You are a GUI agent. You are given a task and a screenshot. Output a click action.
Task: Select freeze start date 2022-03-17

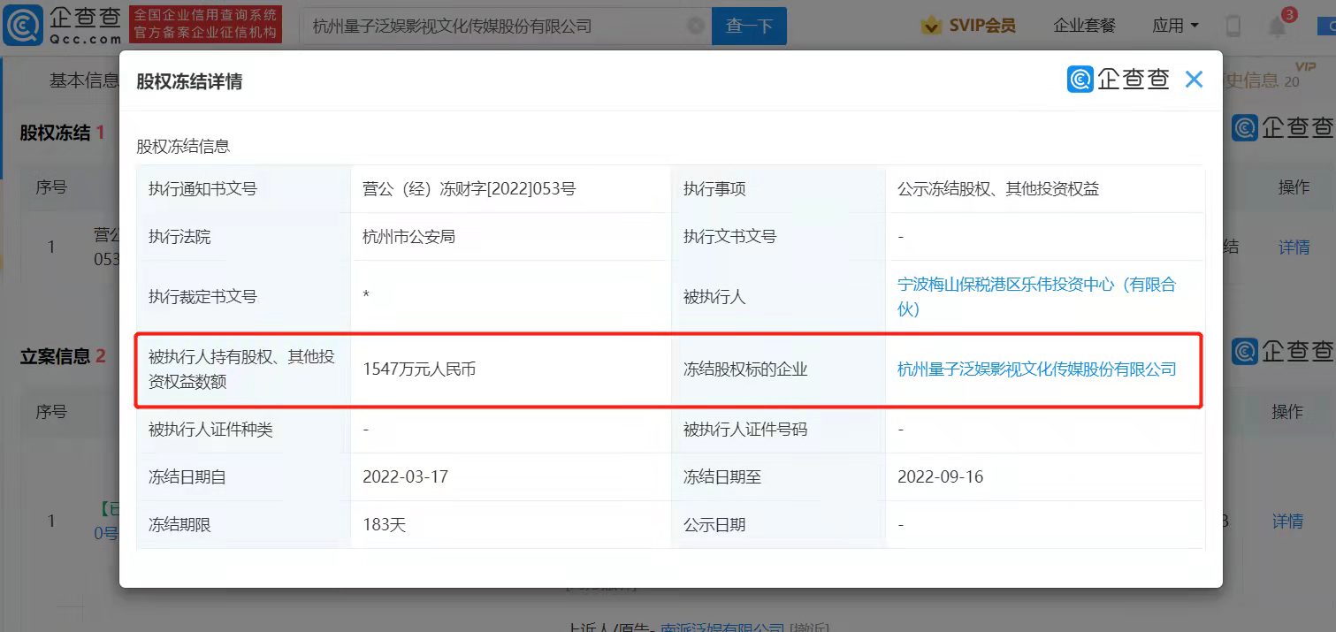tap(405, 477)
